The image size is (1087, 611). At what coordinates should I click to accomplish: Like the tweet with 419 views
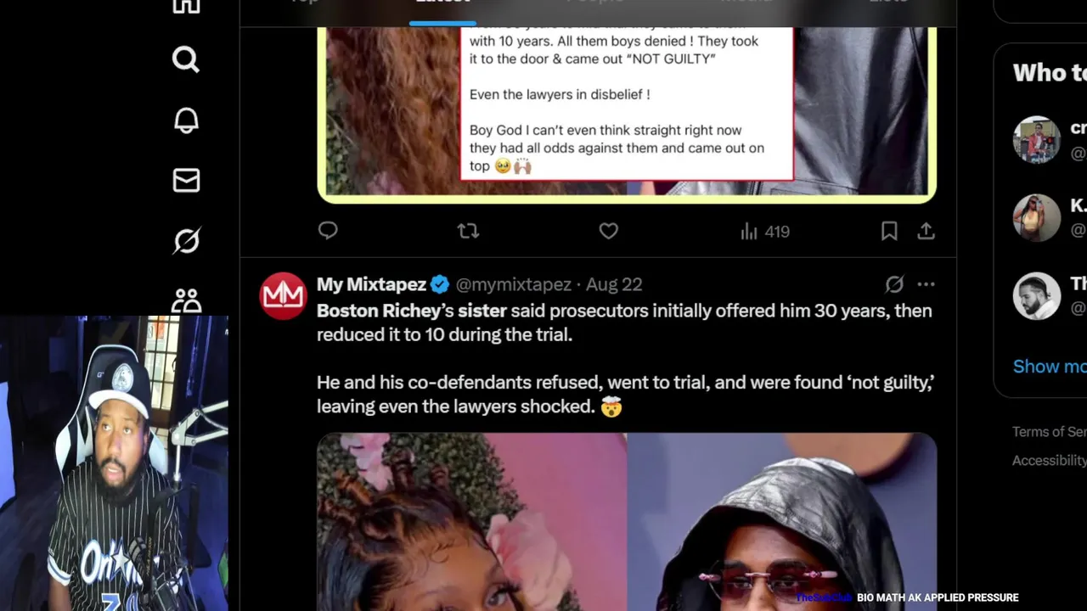pyautogui.click(x=608, y=231)
